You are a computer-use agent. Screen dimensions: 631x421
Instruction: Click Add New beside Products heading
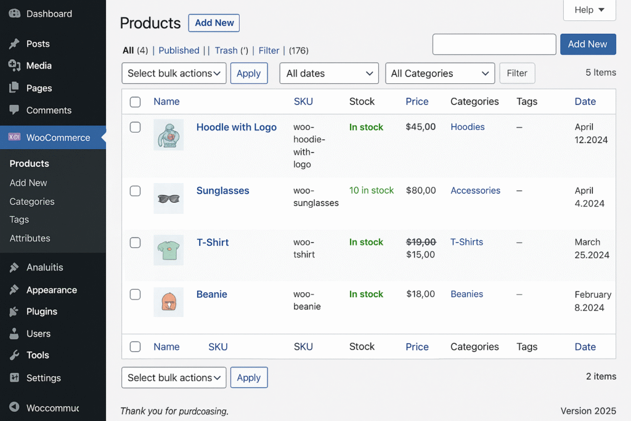214,23
